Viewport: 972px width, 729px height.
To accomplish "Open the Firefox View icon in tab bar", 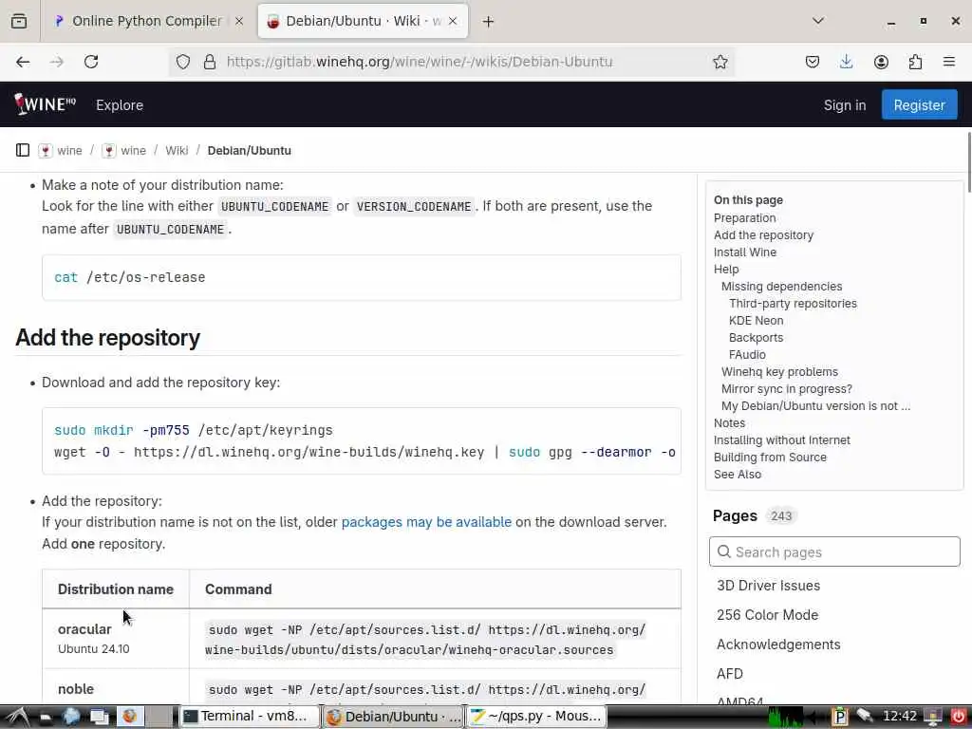I will (x=19, y=21).
